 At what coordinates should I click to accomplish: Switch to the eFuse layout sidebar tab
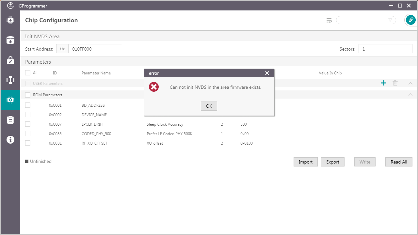pyautogui.click(x=10, y=80)
